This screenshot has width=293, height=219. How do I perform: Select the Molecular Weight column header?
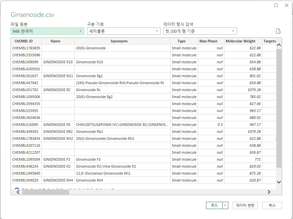243,41
